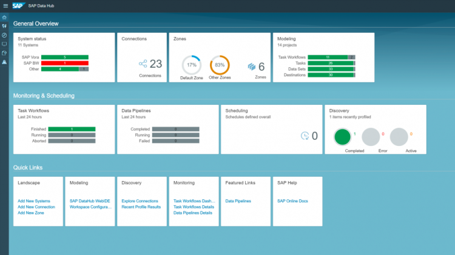The width and height of the screenshot is (455, 255).
Task: Click the green Completed discovery circle
Action: point(342,137)
